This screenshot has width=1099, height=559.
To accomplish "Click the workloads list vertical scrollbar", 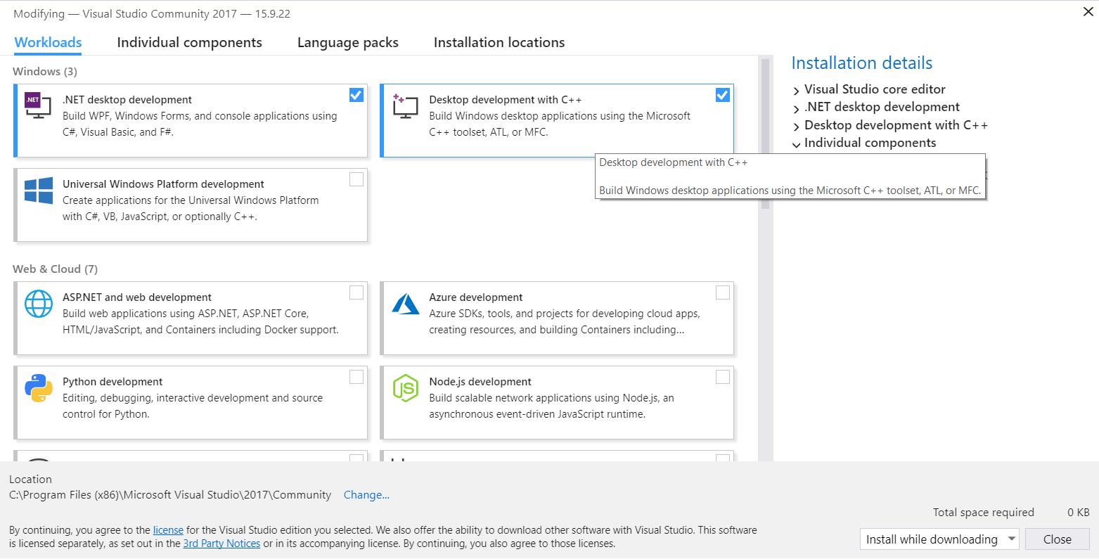I will pos(765,134).
